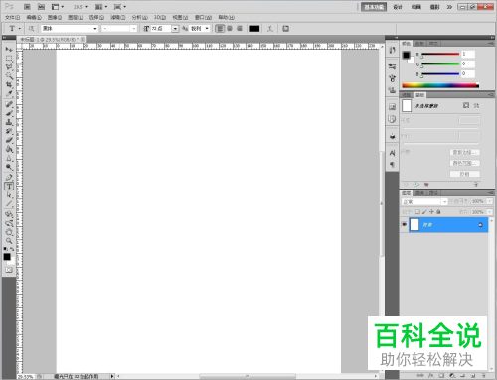Toggle text orientation in options bar
The width and height of the screenshot is (497, 380).
pyautogui.click(x=31, y=29)
